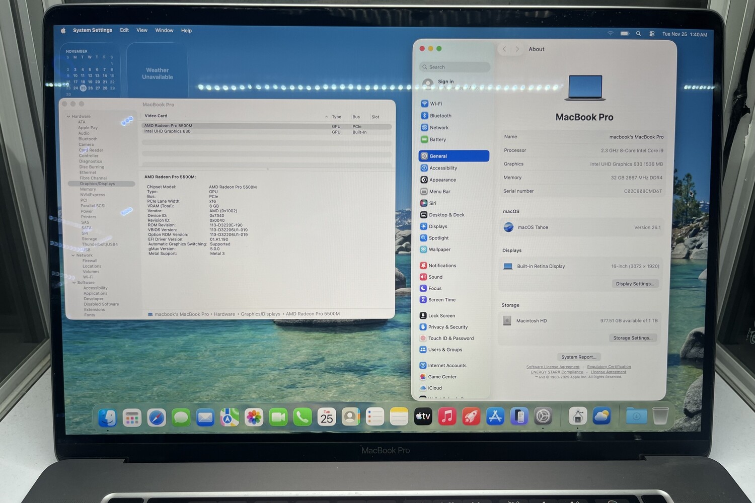Select Battery in settings sidebar
The image size is (755, 503).
[x=437, y=140]
